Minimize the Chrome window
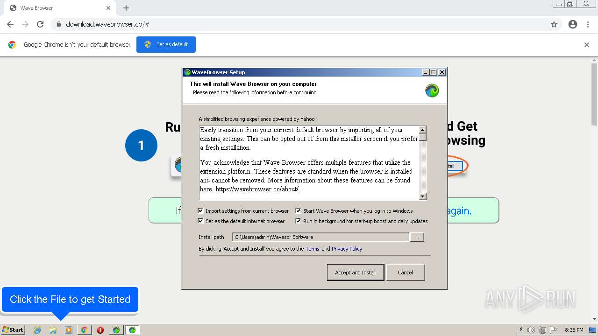The height and width of the screenshot is (336, 598). (x=559, y=4)
